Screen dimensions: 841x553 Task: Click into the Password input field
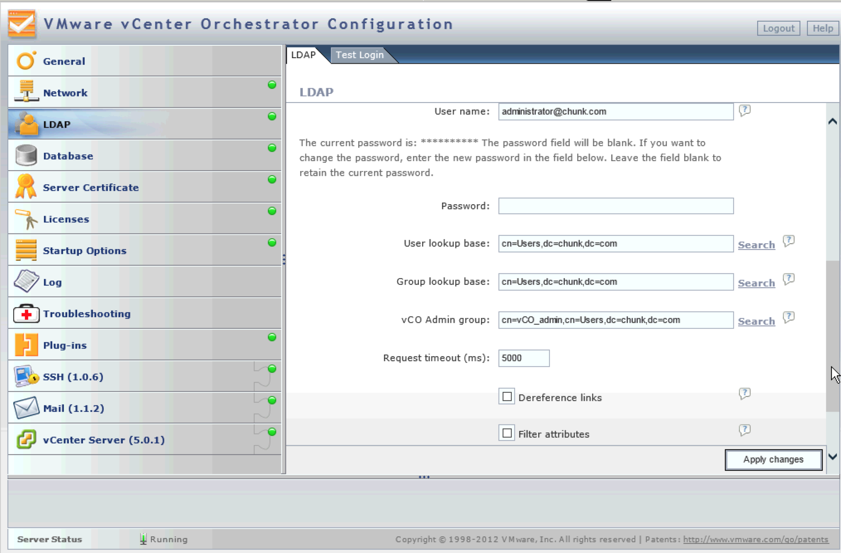click(615, 206)
